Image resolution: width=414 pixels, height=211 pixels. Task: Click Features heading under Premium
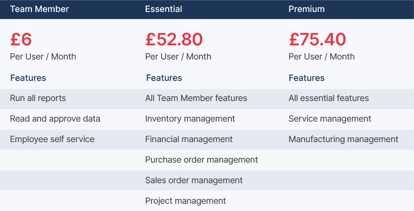point(307,78)
